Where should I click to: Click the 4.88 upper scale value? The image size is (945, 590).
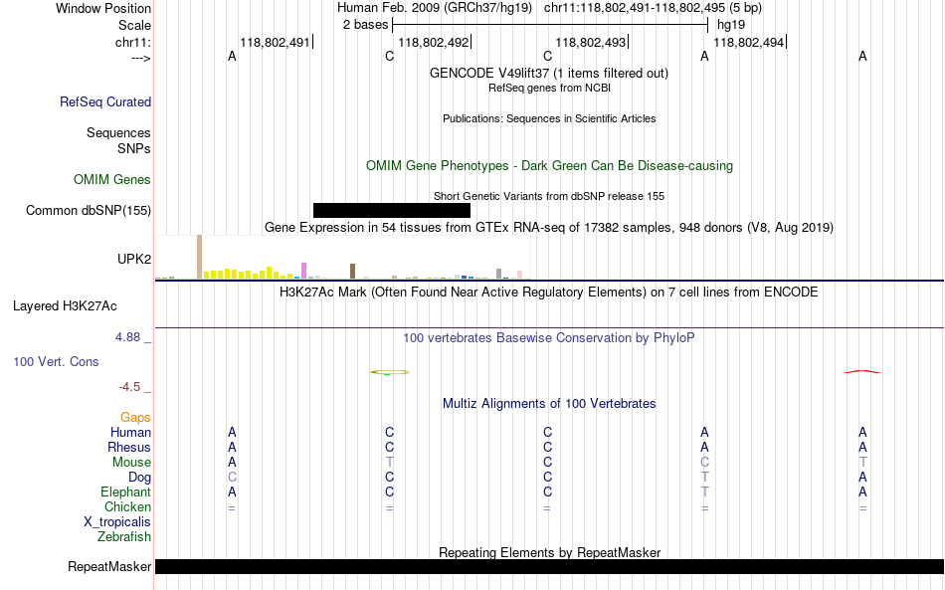(x=127, y=337)
